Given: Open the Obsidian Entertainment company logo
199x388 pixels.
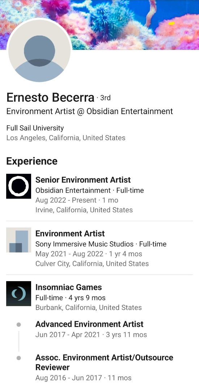Looking at the screenshot, I should pos(18,186).
